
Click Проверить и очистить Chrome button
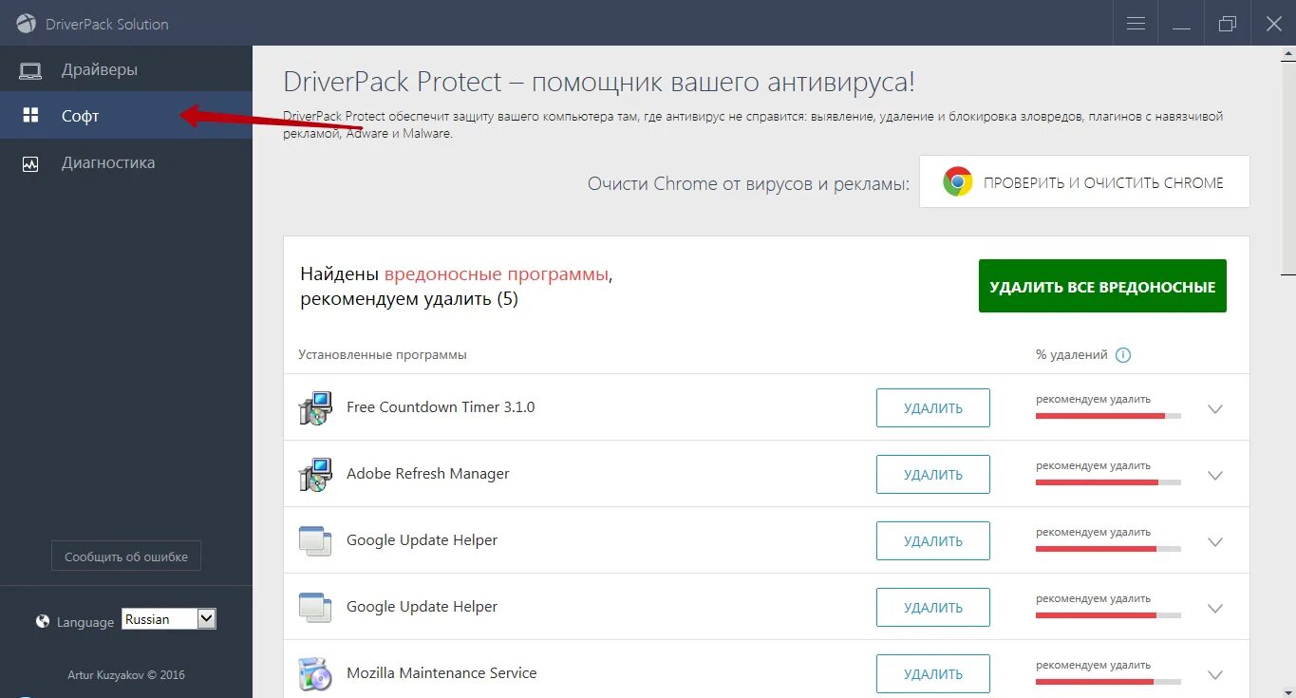coord(1084,181)
